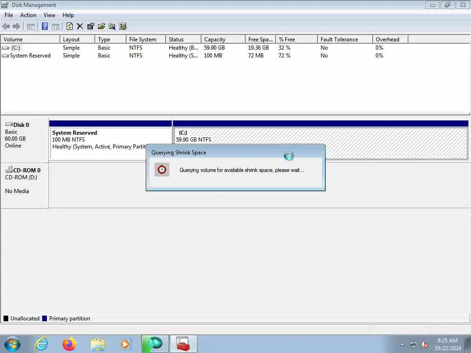Open the View menu
The height and width of the screenshot is (353, 471).
click(49, 15)
